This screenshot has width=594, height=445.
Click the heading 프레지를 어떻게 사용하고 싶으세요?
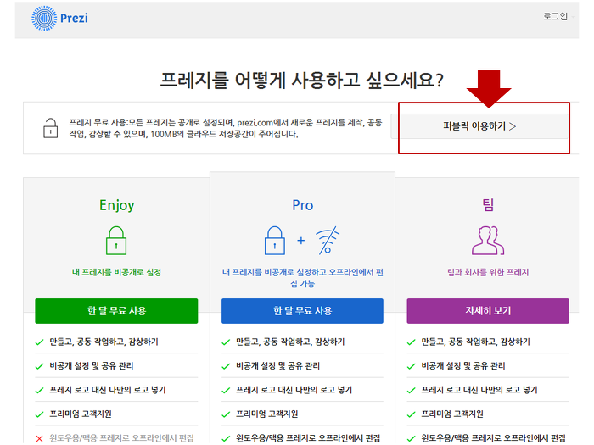tap(301, 80)
